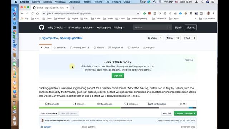Viewport: 229px width, 129px height.
Task: Open the Apps bookmarks shortcut
Action: pos(25,18)
